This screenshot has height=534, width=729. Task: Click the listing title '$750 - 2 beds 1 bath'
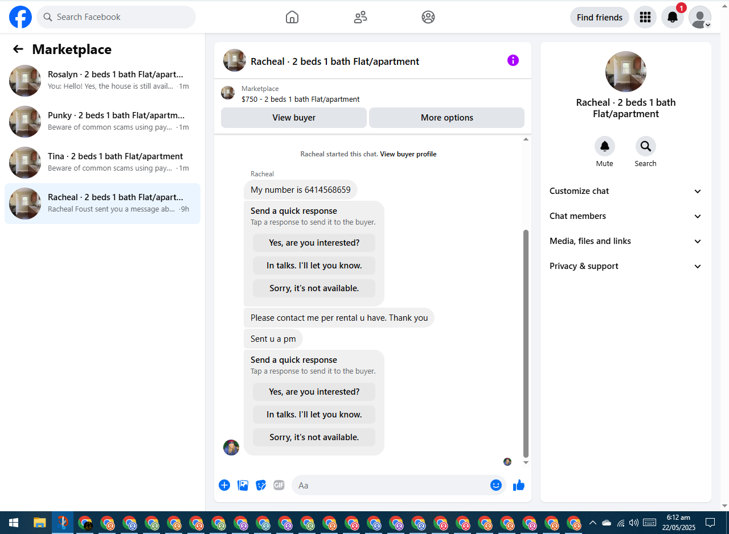pyautogui.click(x=301, y=99)
